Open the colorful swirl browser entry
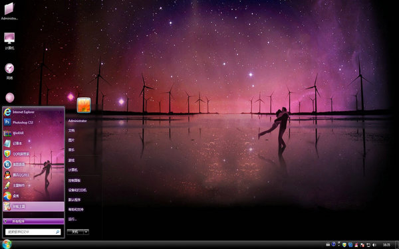Viewport: 399px width, 249px height. [x=33, y=196]
